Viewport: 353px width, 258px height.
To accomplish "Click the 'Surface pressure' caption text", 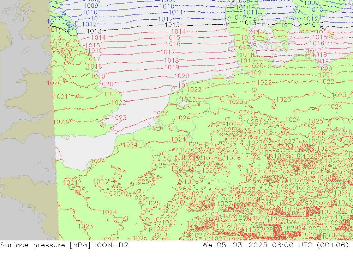I will tap(32, 245).
